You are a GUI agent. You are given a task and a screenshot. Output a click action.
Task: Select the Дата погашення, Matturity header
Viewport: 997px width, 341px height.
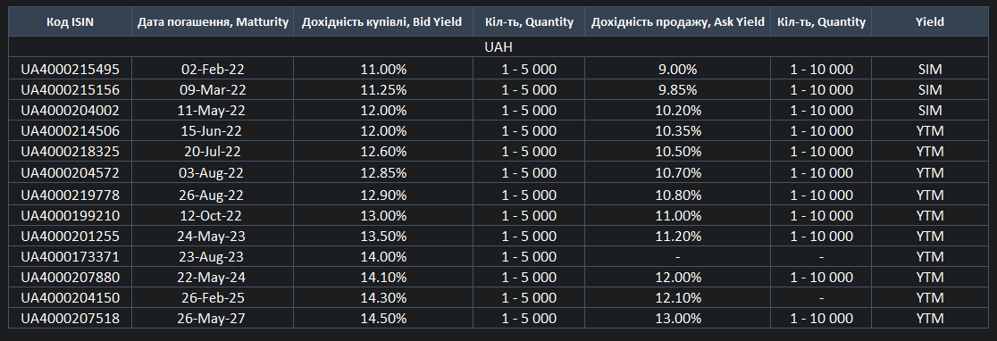click(x=213, y=21)
